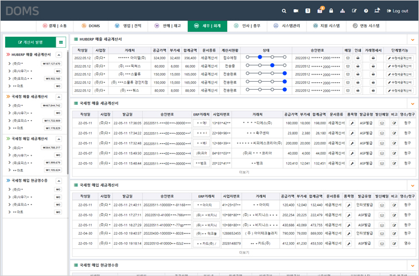Click 수정세금계산서 button in 뭐스 row
Screen dimensions: 419x276
coord(399,91)
